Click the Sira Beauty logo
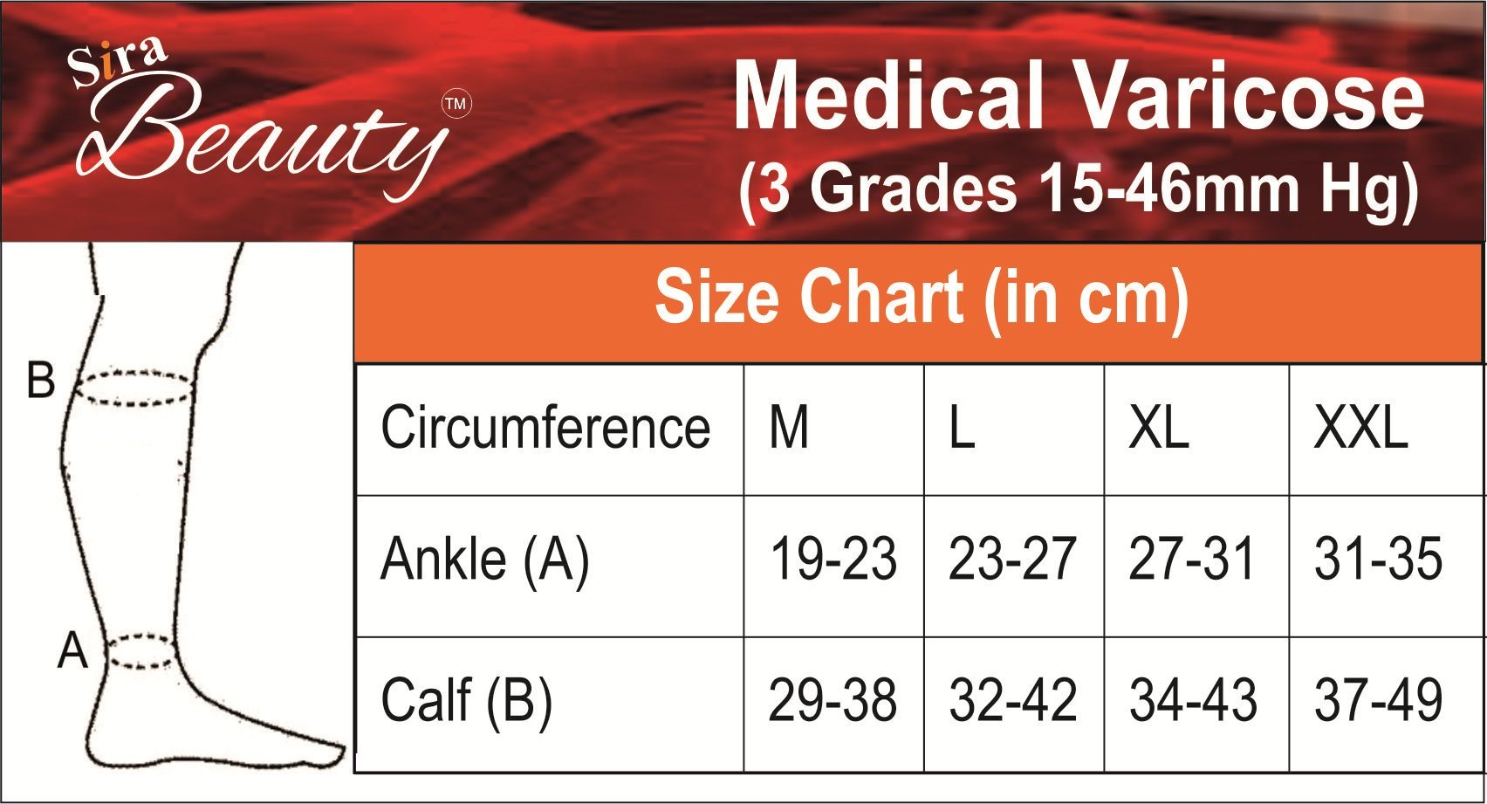This screenshot has height=804, width=1487. coord(262,120)
